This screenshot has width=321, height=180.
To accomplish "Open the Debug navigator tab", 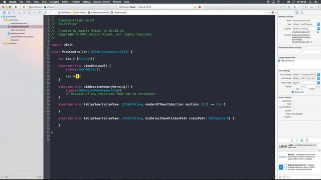I will click(x=29, y=12).
